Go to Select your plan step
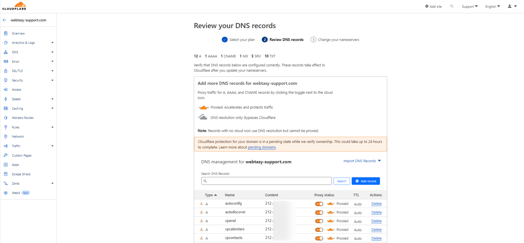The height and width of the screenshot is (243, 524). (x=238, y=40)
